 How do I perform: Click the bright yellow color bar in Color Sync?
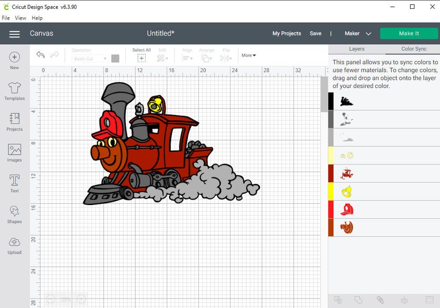point(331,191)
